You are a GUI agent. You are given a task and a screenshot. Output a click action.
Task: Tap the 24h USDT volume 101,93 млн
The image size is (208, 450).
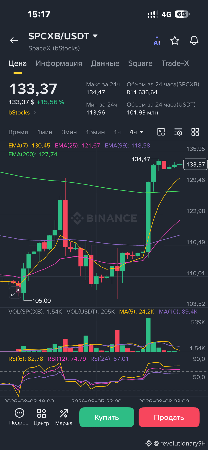142,113
